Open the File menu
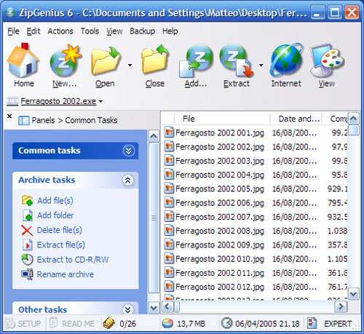Image resolution: width=364 pixels, height=334 pixels. (13, 31)
